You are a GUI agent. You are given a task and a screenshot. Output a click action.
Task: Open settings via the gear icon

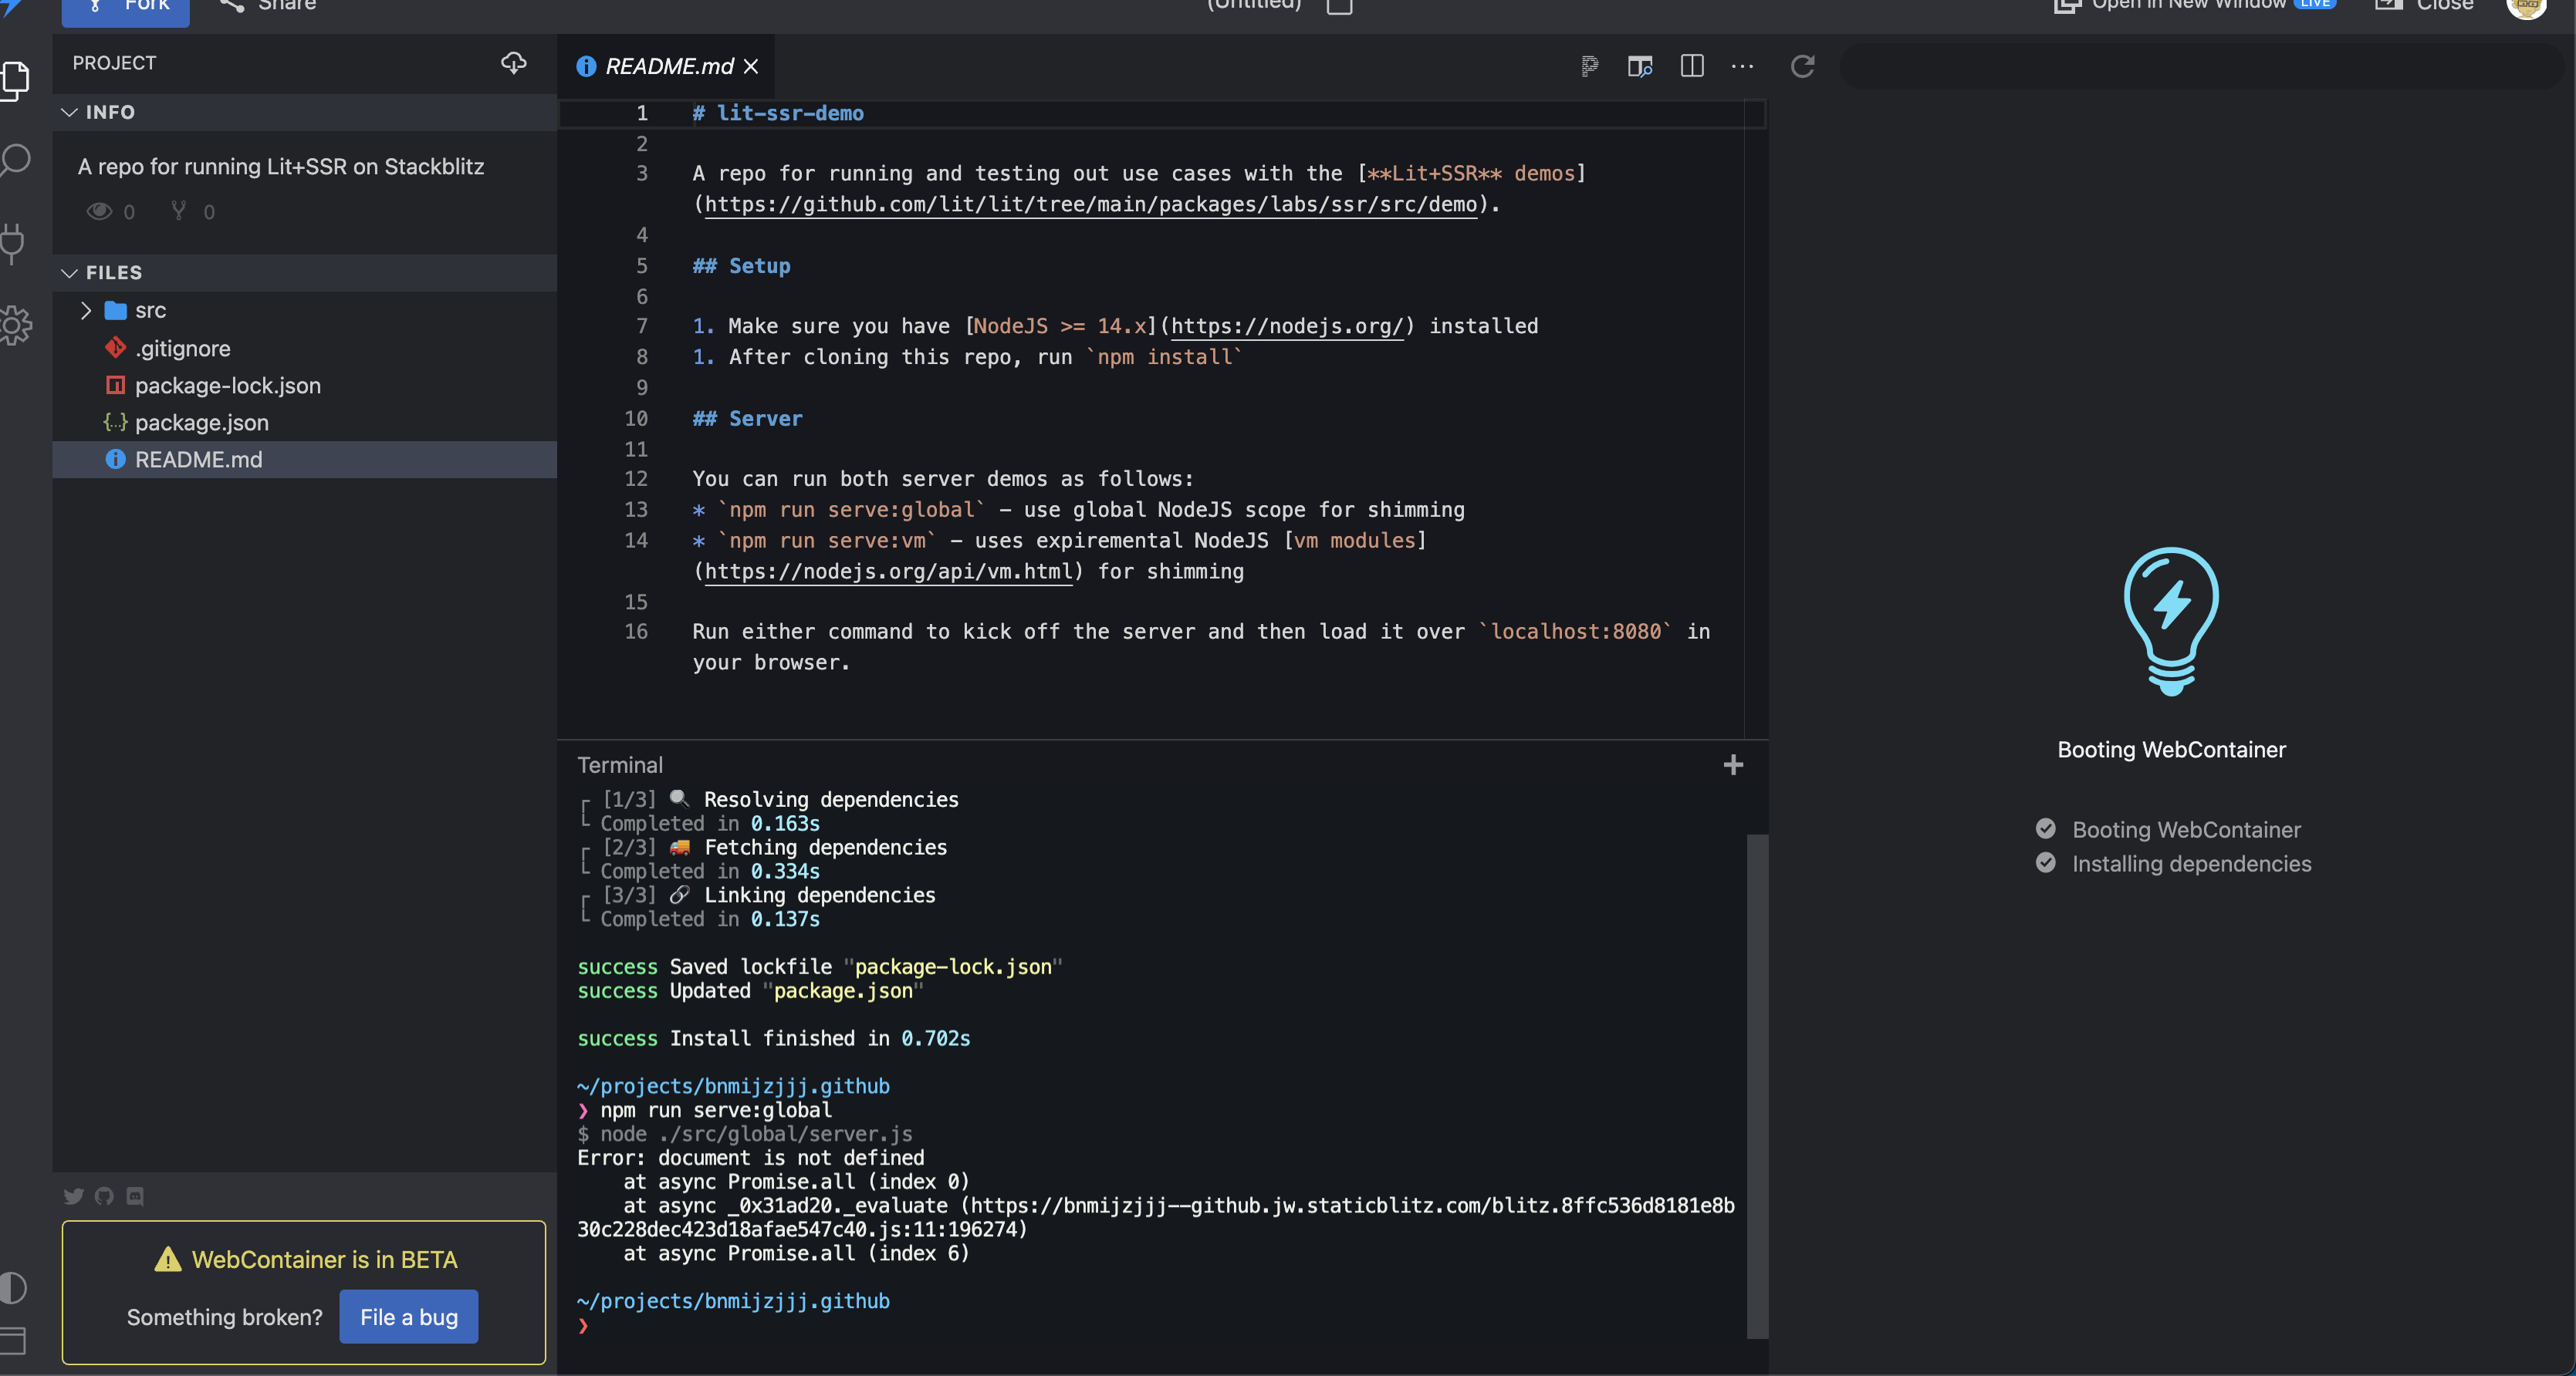16,325
